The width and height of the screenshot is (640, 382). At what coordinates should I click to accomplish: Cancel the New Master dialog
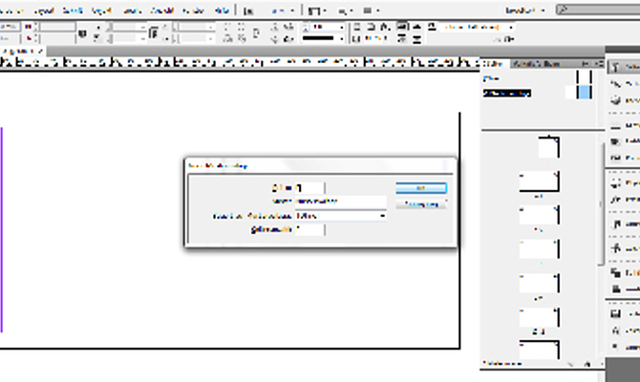tap(420, 203)
